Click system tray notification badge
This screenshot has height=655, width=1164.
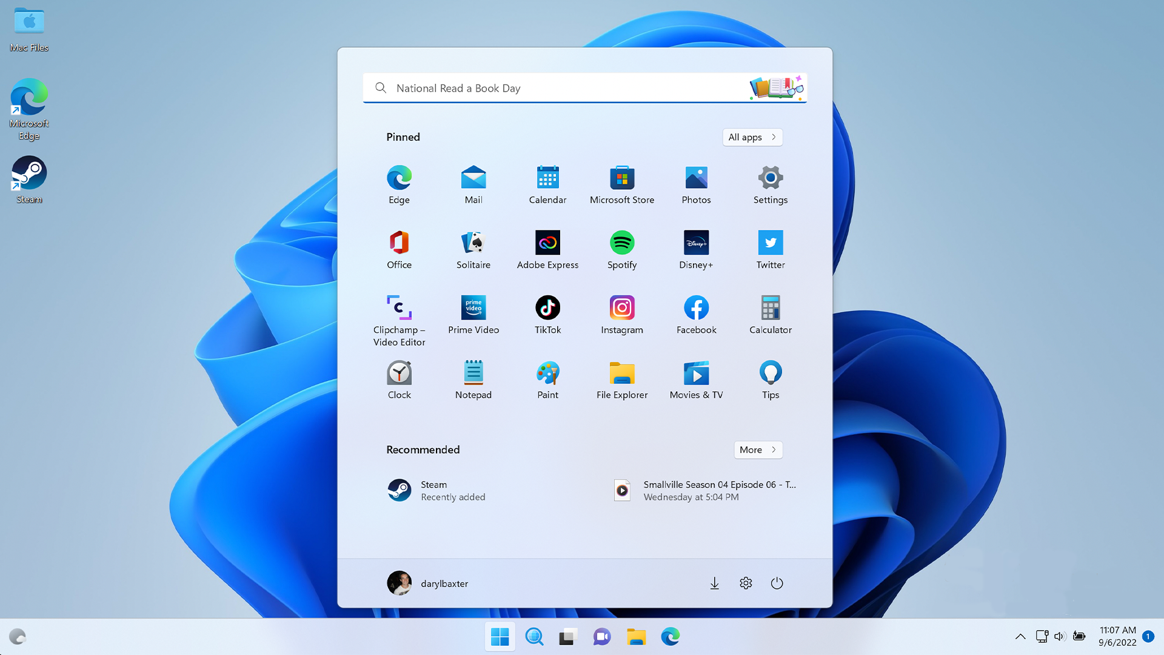click(1149, 636)
